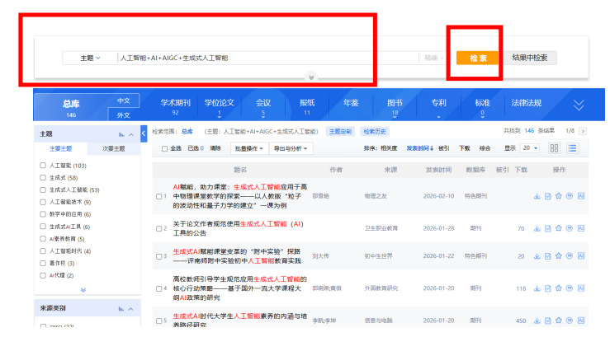
Task: Click the favorite star for the second result
Action: tap(559, 228)
